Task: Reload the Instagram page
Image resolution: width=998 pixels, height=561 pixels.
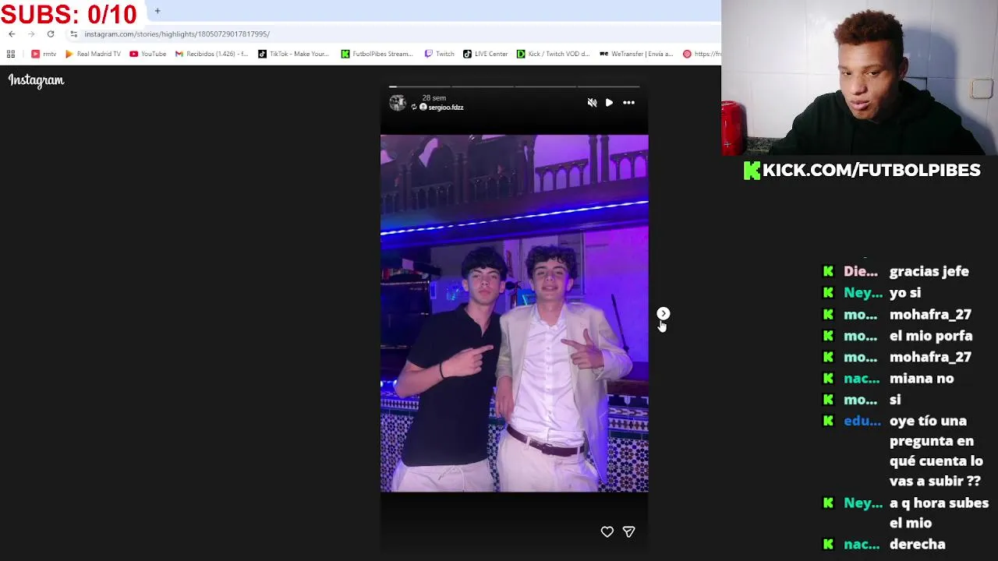Action: click(51, 34)
